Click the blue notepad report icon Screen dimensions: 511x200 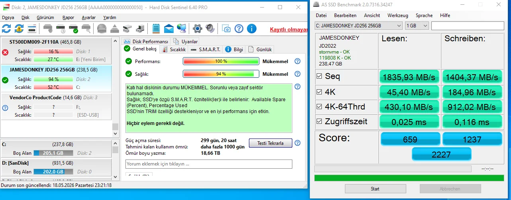(x=156, y=29)
